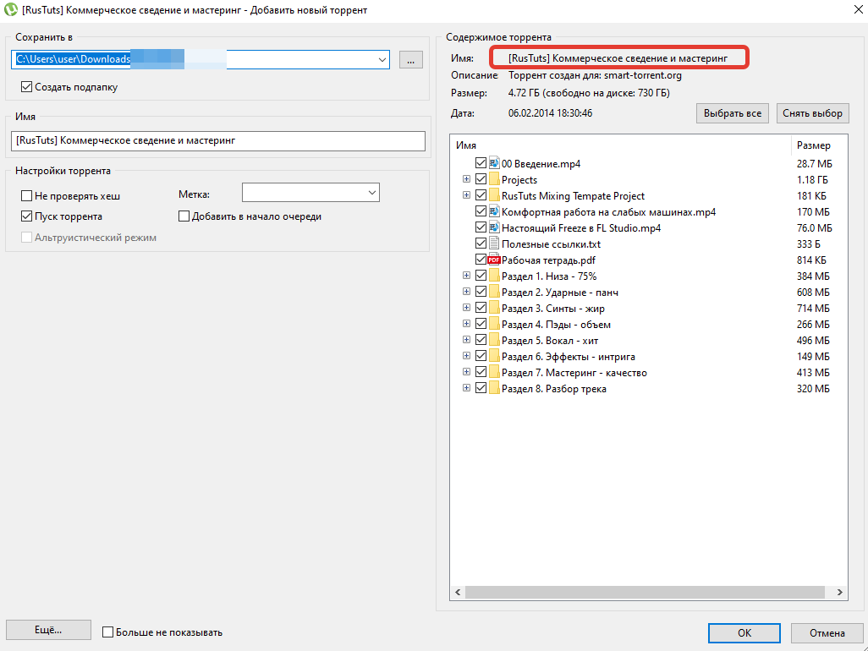Click the PDF icon of Рабочая тетрадь.pdf
The image size is (868, 651).
(x=494, y=260)
